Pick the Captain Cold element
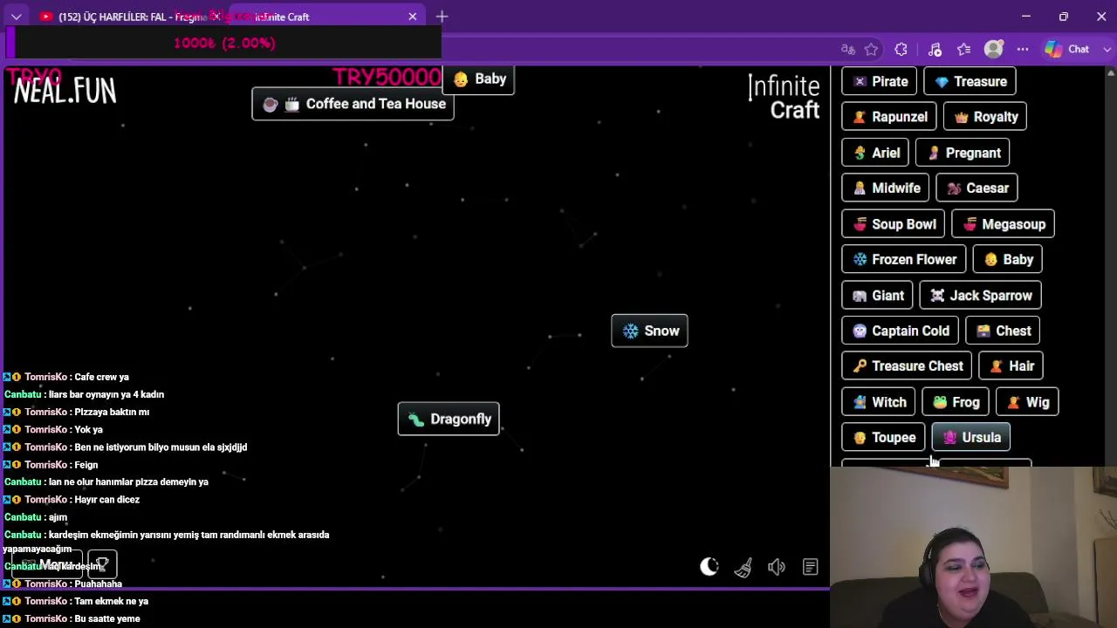 (900, 331)
